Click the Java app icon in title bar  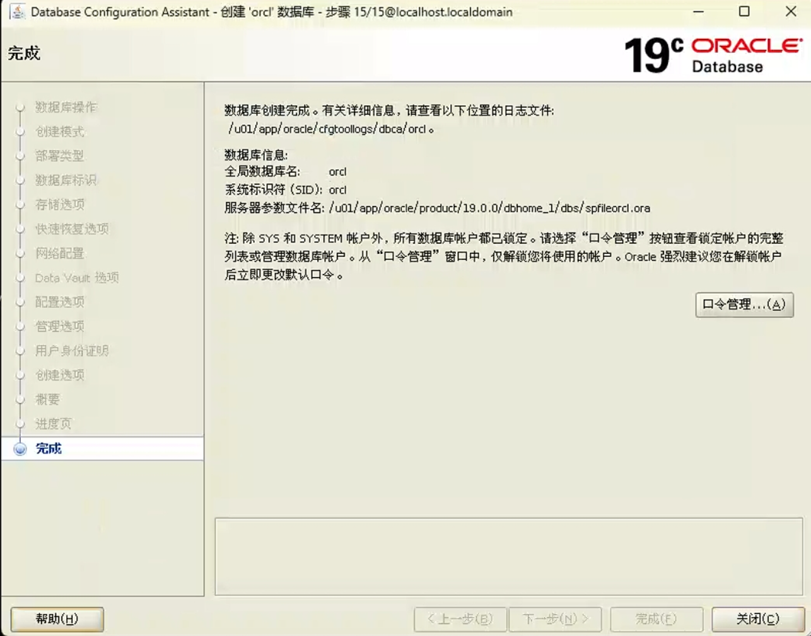[18, 12]
